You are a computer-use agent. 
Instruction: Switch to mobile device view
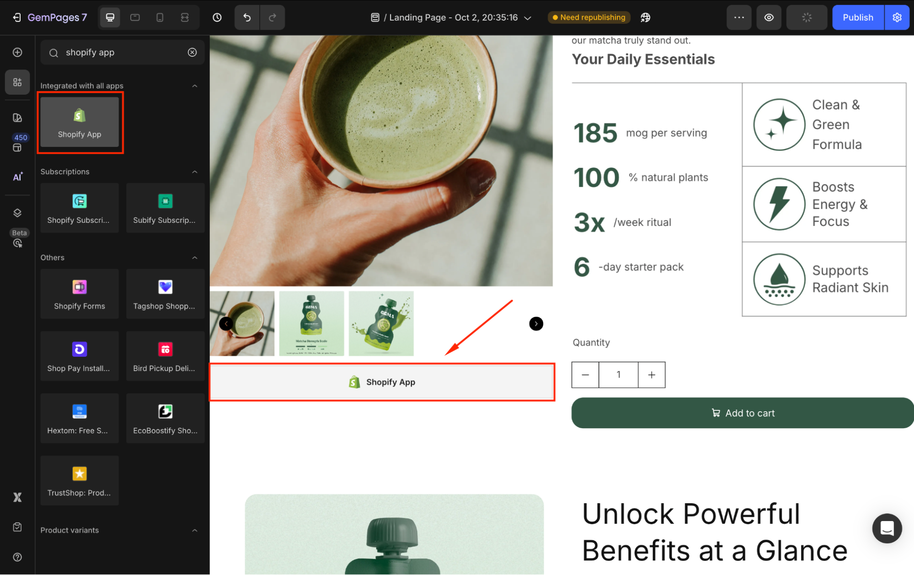[x=160, y=17]
